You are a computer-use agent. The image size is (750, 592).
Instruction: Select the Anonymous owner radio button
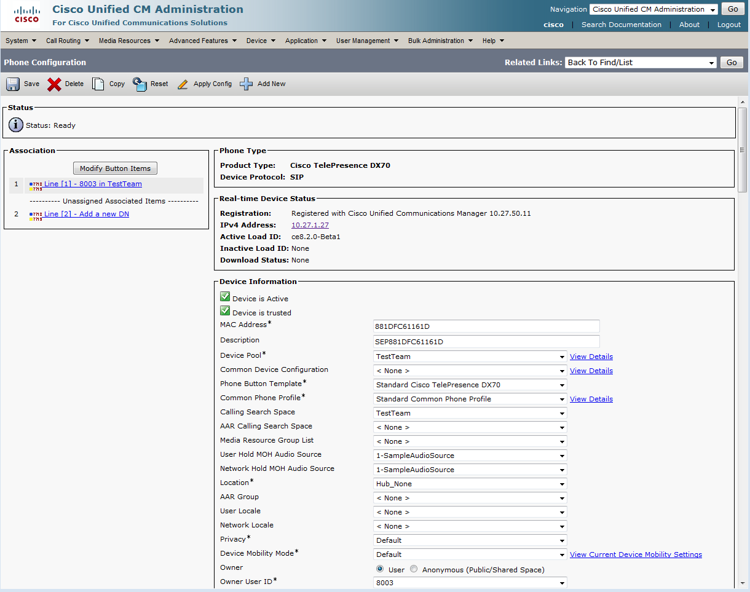pyautogui.click(x=414, y=569)
